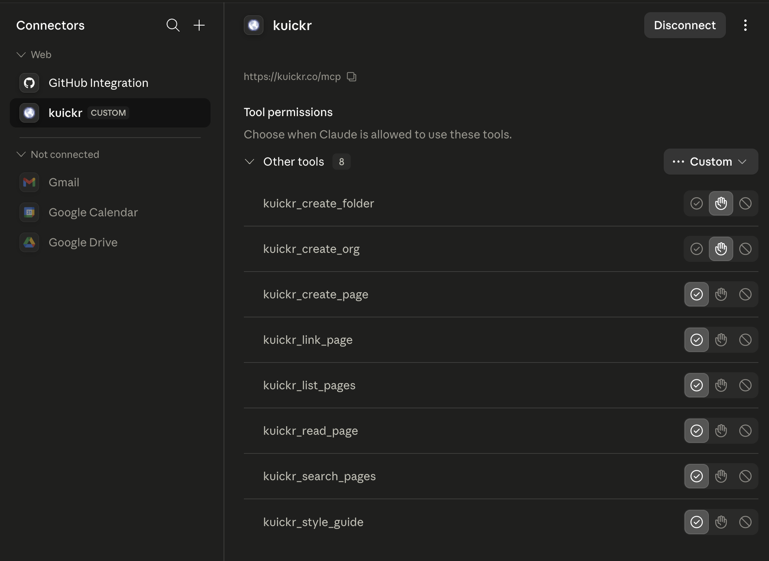Click the Connectors sidebar title

coord(50,25)
